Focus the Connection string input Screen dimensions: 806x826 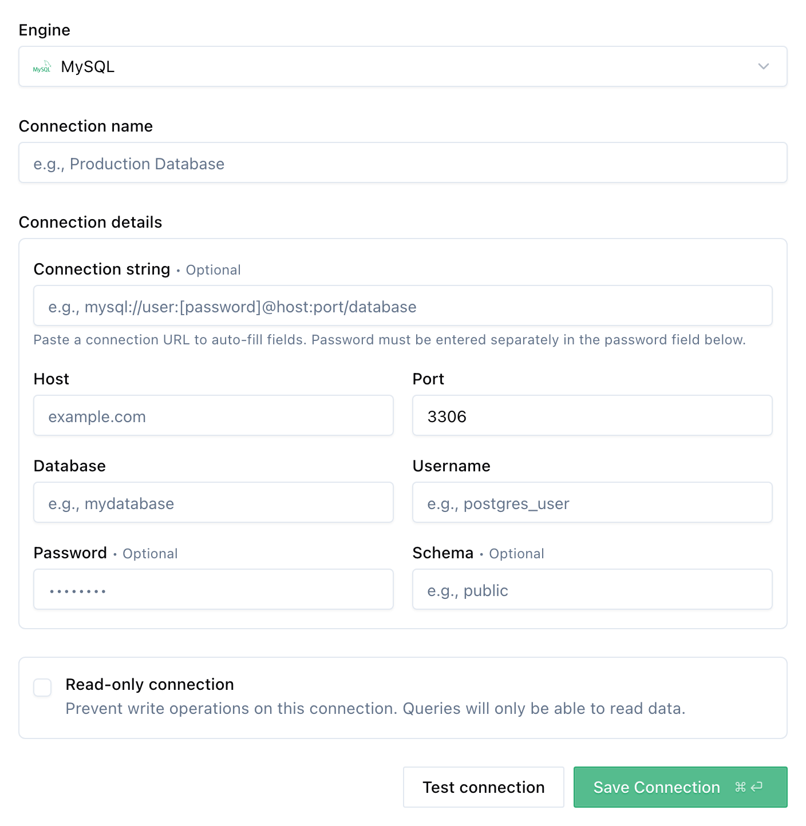click(x=402, y=305)
